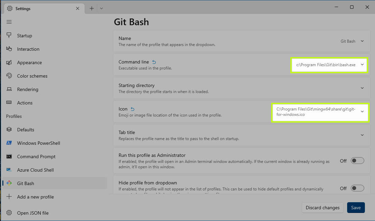Expand the Name dropdown
This screenshot has height=221, width=375.
362,41
